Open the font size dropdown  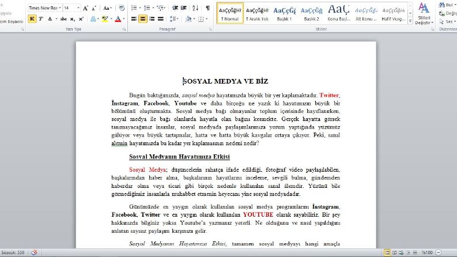point(78,8)
